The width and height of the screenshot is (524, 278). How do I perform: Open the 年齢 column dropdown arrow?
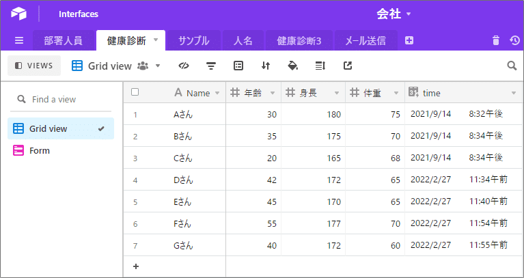273,93
